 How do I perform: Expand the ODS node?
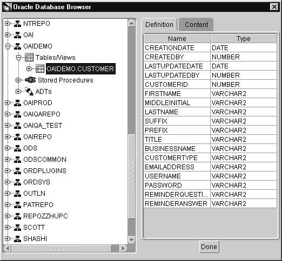(8, 148)
